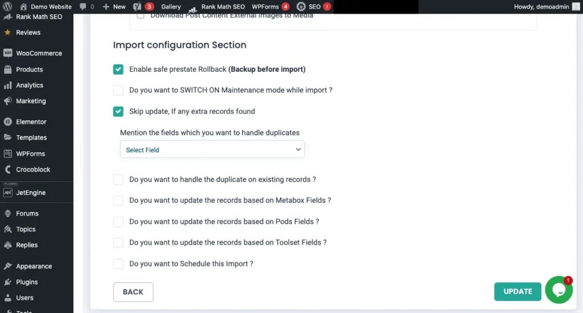Open JetEngine in the sidebar
Screen dimensions: 583x313
[x=31, y=193]
